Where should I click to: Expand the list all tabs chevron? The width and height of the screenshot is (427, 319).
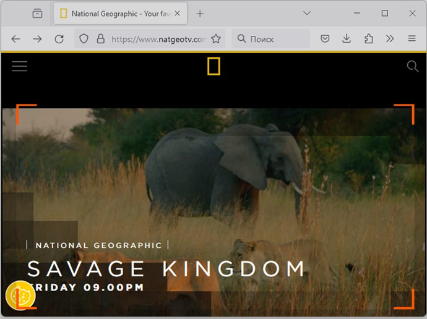click(x=307, y=13)
